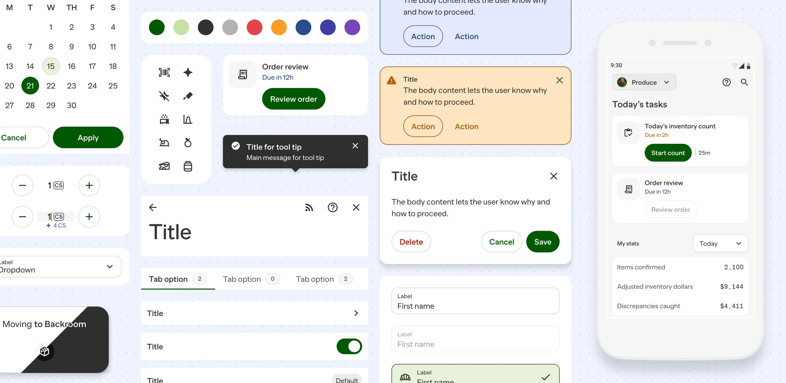The height and width of the screenshot is (383, 786).
Task: Click the barcode scanner icon
Action: tap(164, 73)
